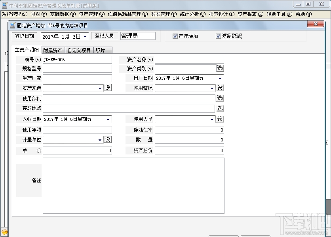Switch to the 附属资产 tab
This screenshot has width=331, height=237.
[53, 50]
